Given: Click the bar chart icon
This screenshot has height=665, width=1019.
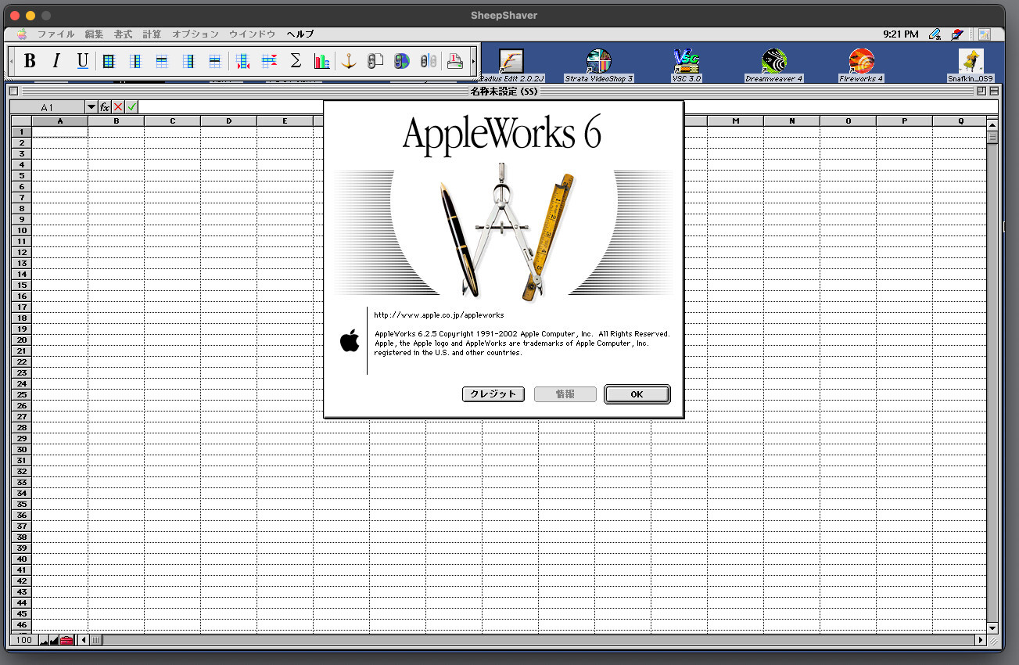Looking at the screenshot, I should (x=321, y=61).
